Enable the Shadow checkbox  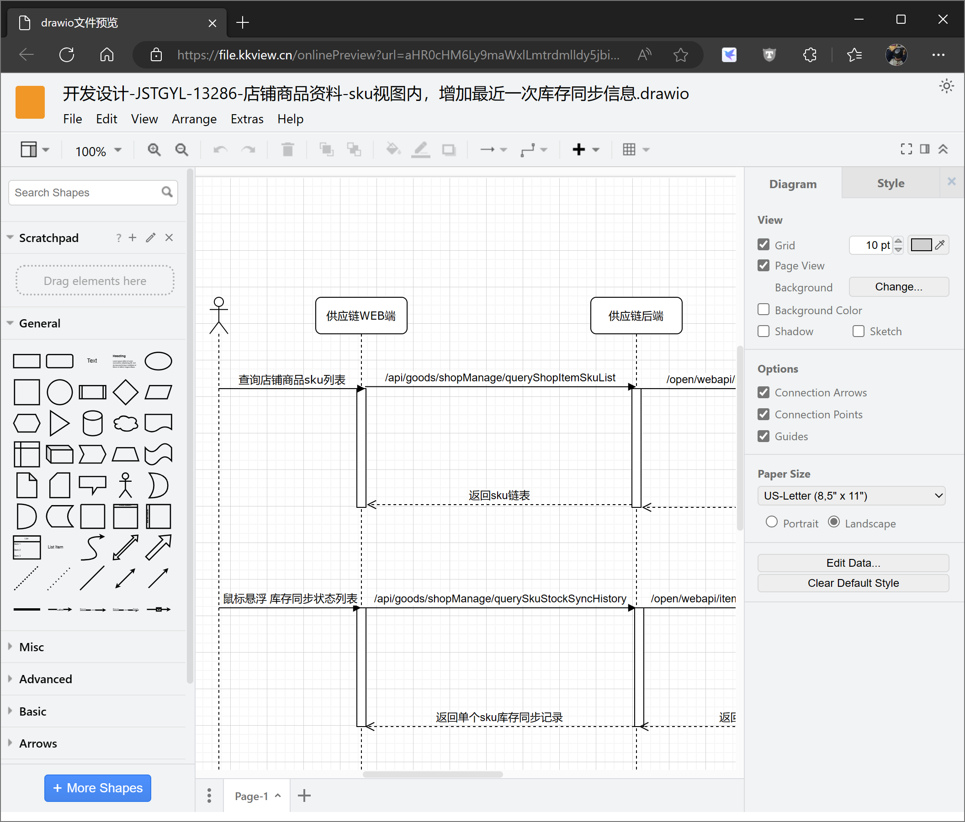click(764, 330)
